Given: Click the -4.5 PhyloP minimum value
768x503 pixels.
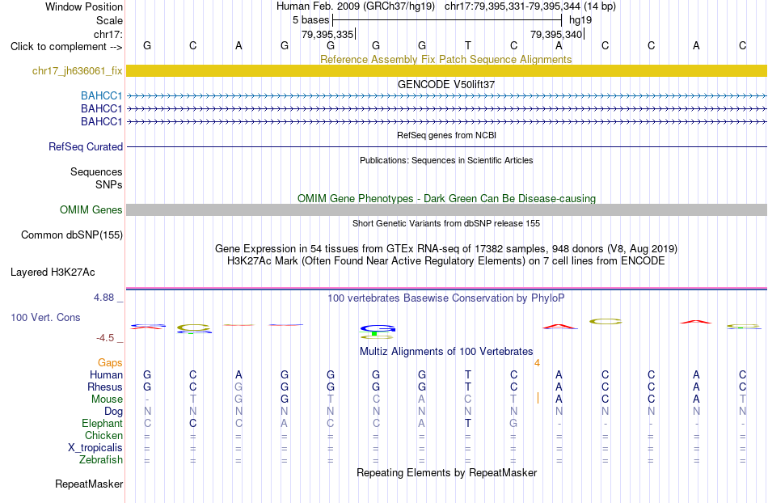Looking at the screenshot, I should [105, 337].
